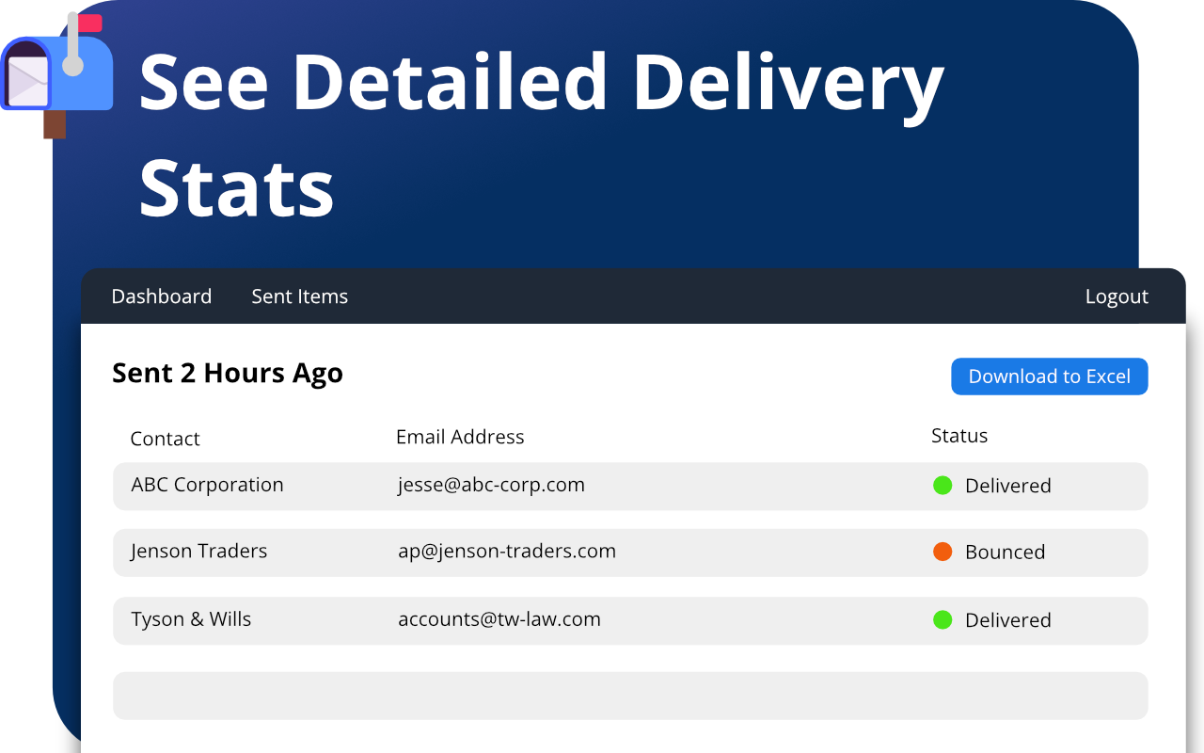The height and width of the screenshot is (753, 1204).
Task: Click the mailbox logo icon
Action: (56, 75)
